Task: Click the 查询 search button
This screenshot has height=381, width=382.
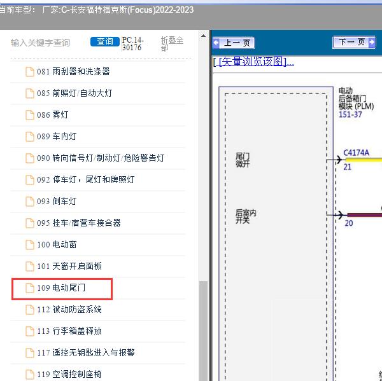Action: [x=105, y=41]
